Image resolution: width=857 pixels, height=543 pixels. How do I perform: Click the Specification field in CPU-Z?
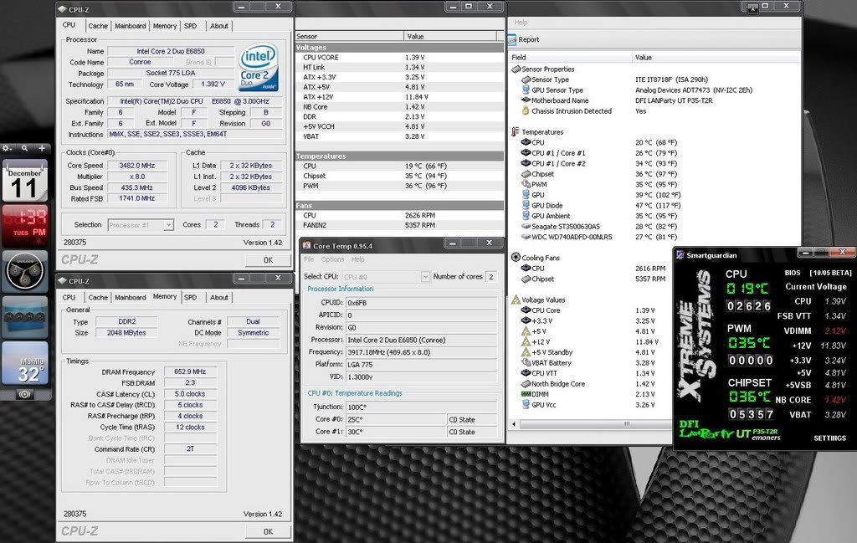coord(195,101)
